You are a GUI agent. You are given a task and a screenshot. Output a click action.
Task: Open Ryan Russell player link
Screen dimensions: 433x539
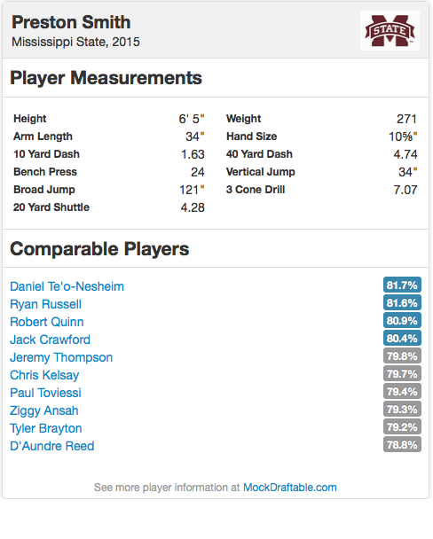(45, 304)
